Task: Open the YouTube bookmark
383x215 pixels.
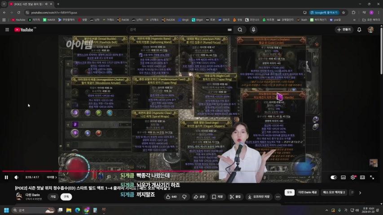Action: click(18, 20)
